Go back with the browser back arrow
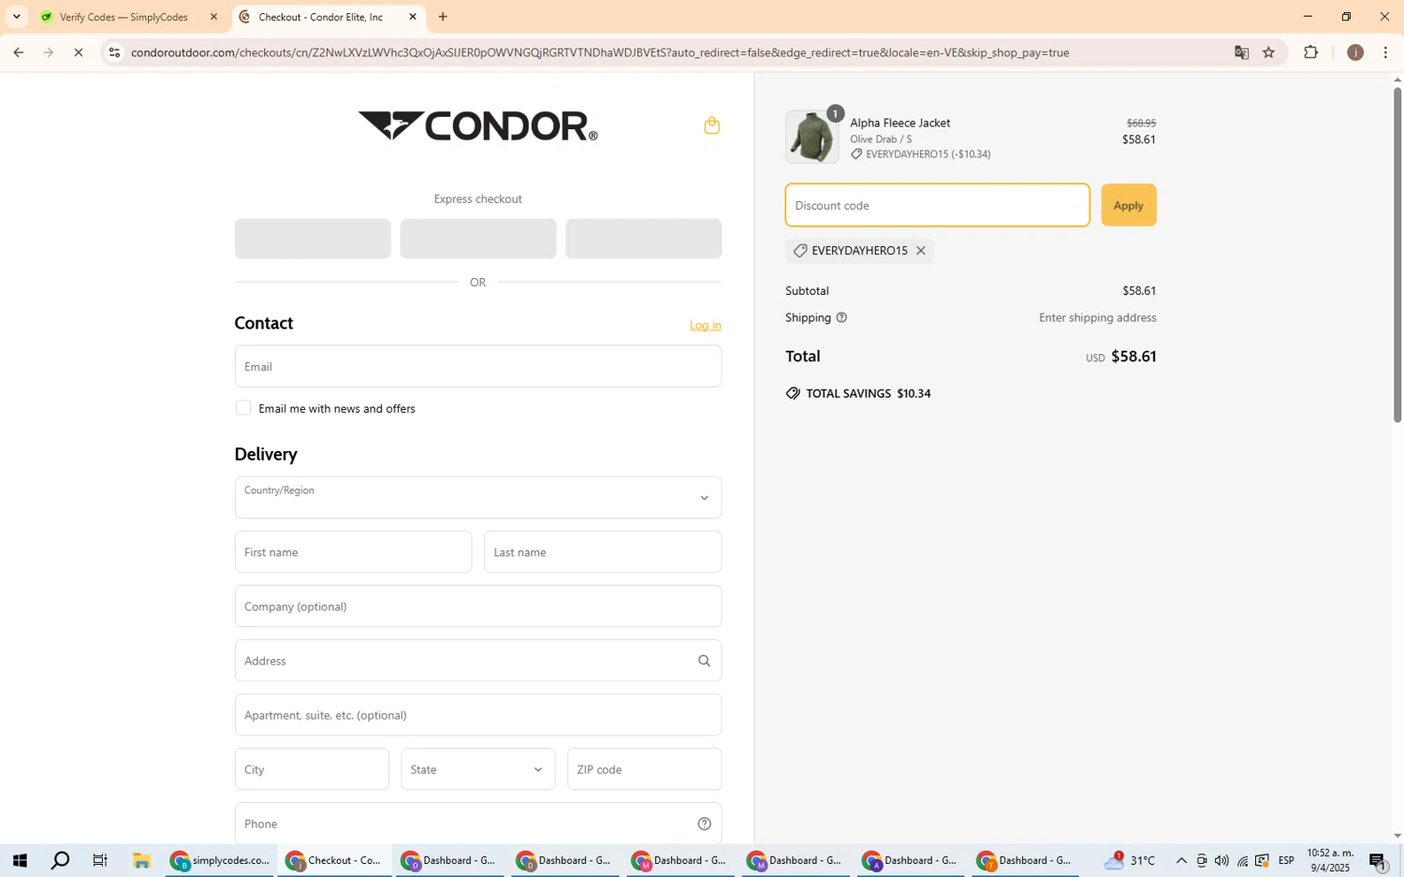1404x877 pixels. point(18,52)
